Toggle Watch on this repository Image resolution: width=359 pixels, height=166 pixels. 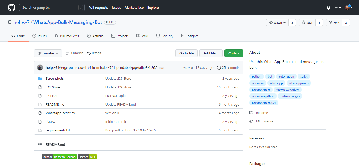click(x=277, y=23)
